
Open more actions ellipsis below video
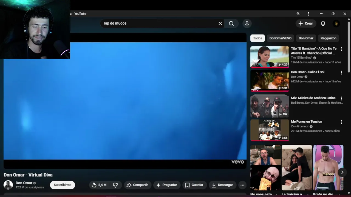pos(242,185)
